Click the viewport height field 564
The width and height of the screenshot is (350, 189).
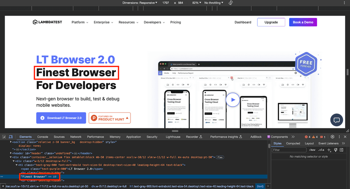[181, 3]
